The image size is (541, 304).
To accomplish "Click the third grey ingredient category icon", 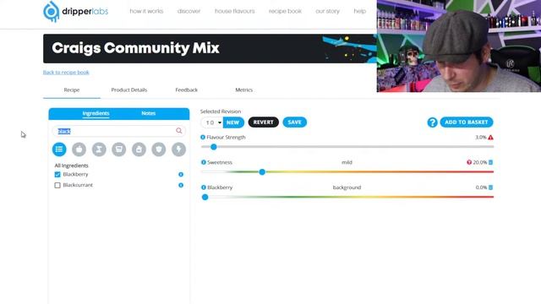I will pos(99,149).
